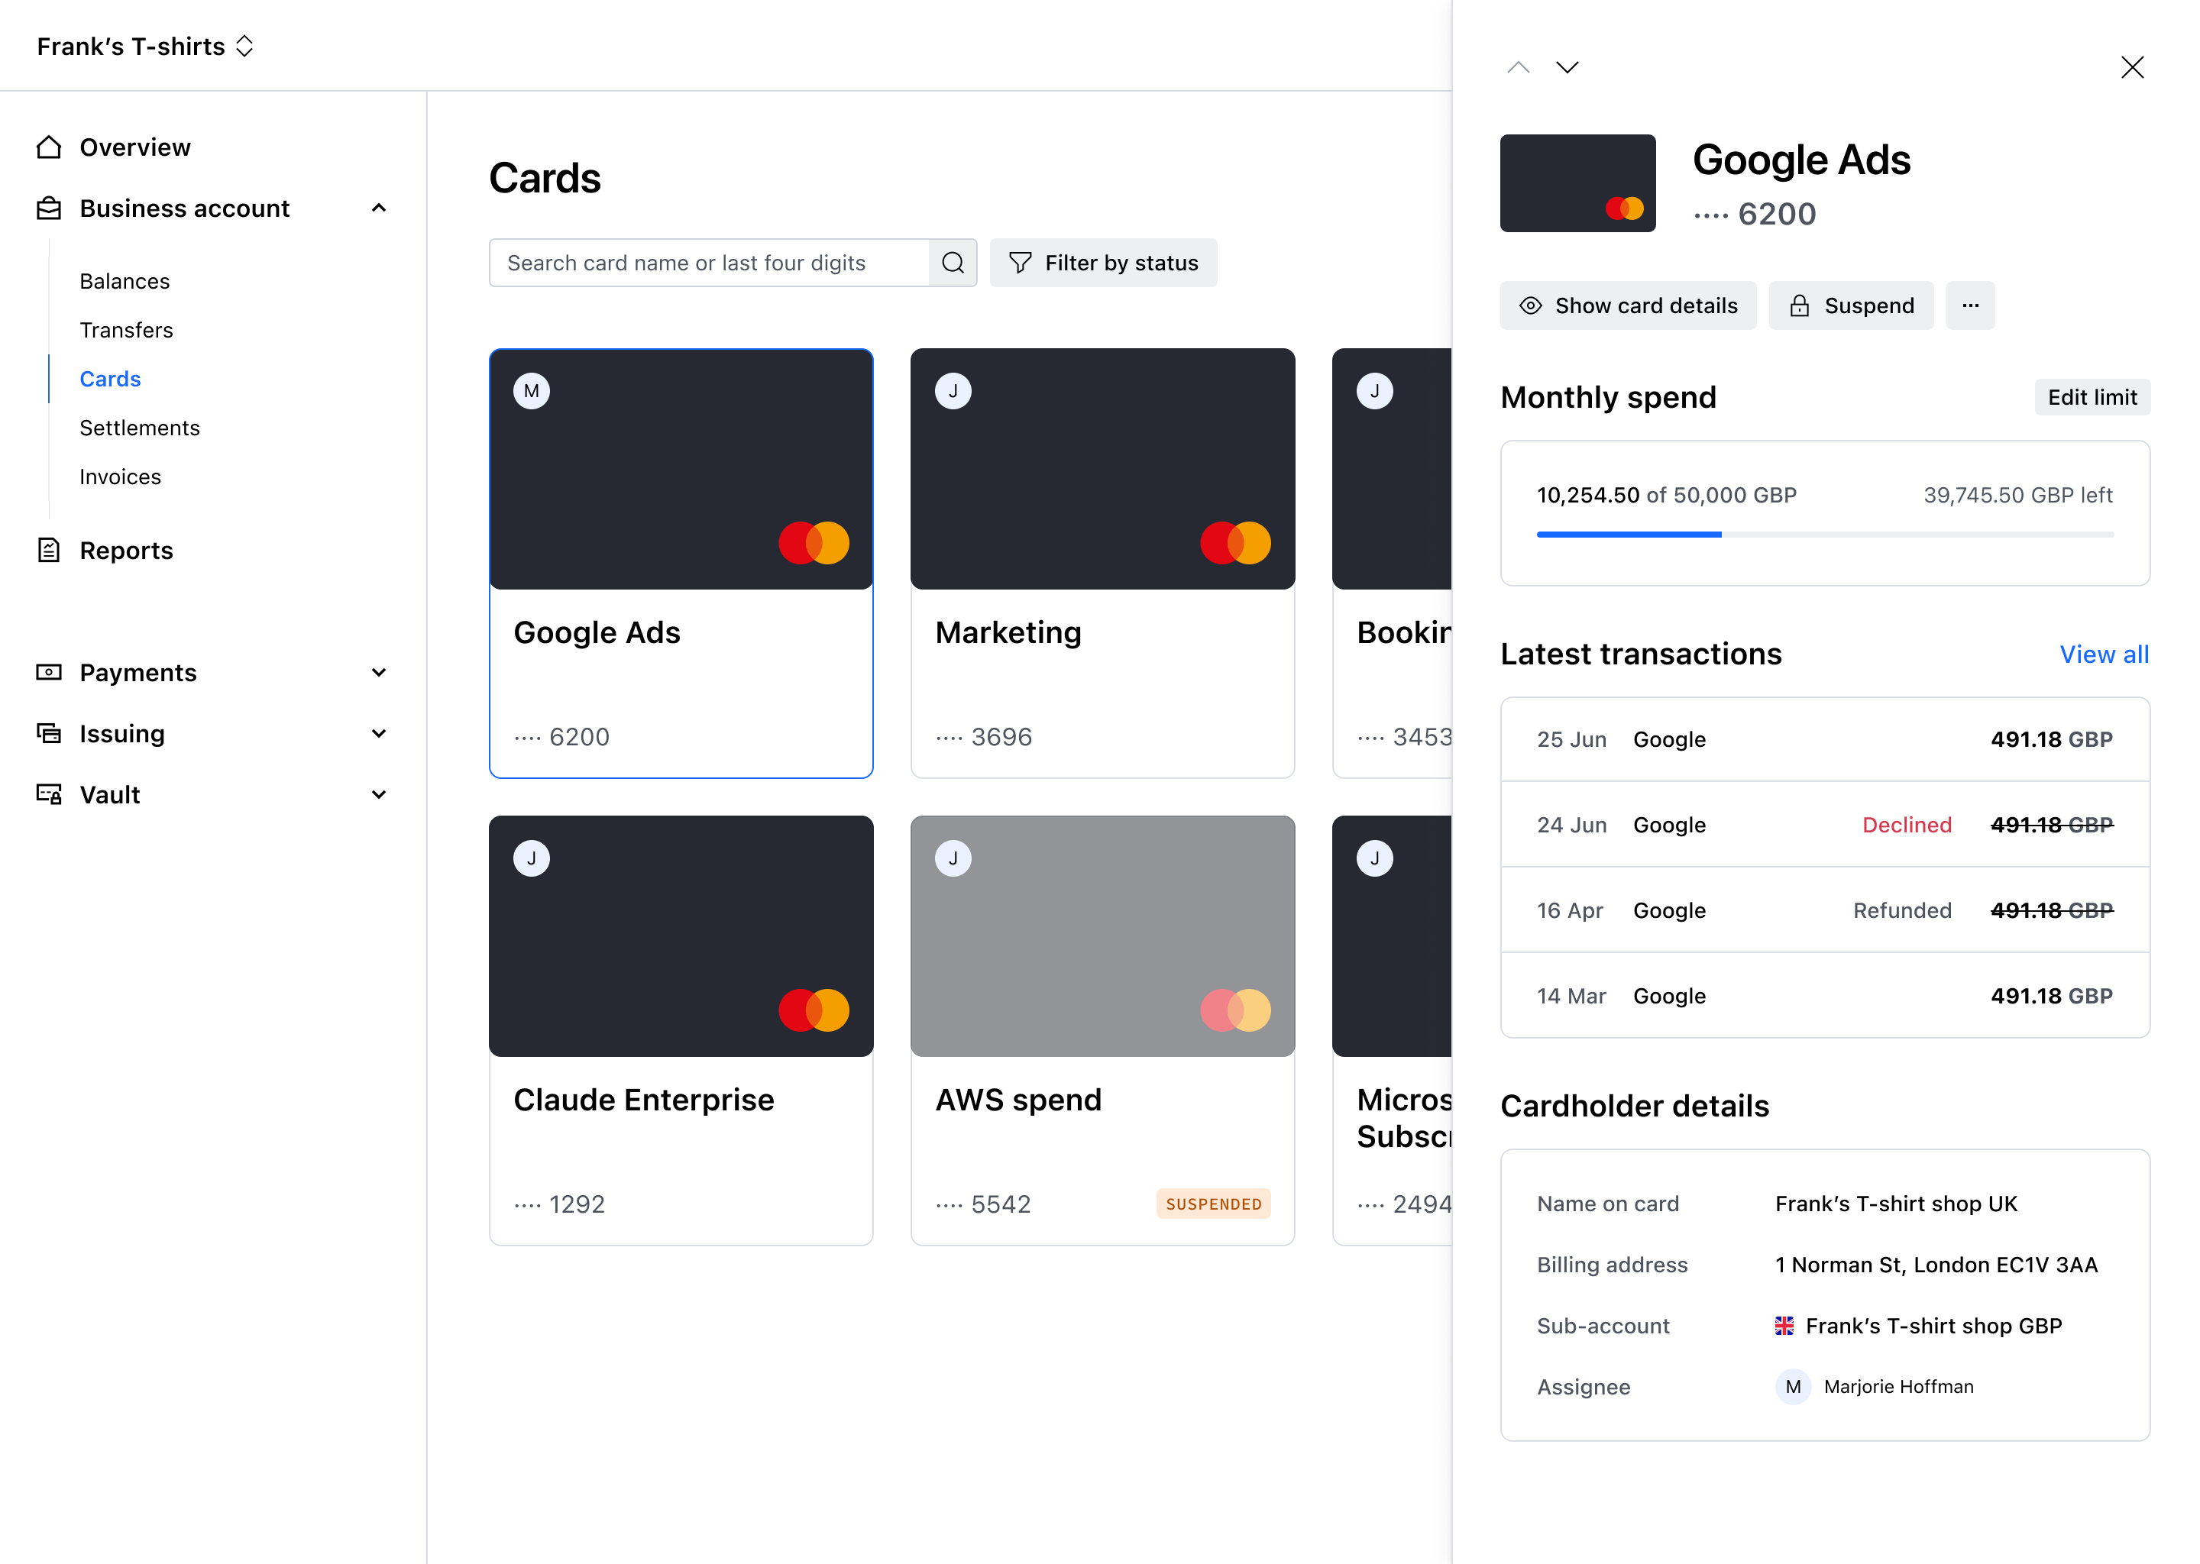Select Cards in the sidebar
This screenshot has height=1564, width=2200.
[110, 379]
